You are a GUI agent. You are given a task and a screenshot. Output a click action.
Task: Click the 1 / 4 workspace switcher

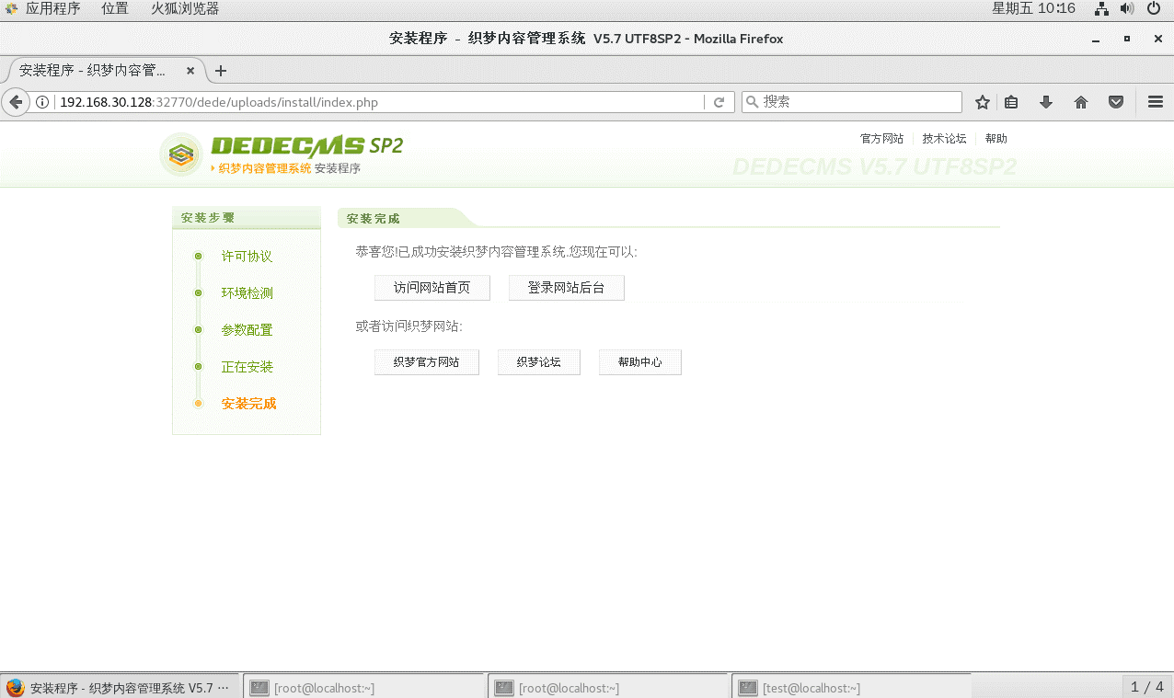[1147, 687]
